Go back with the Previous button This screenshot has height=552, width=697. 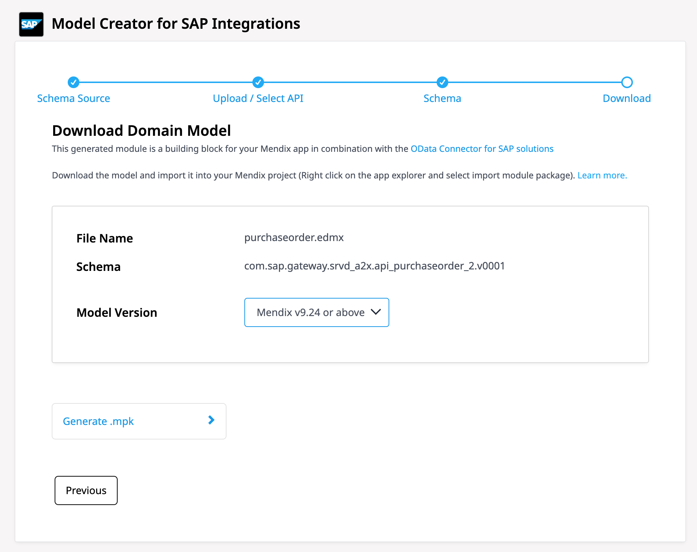[86, 490]
